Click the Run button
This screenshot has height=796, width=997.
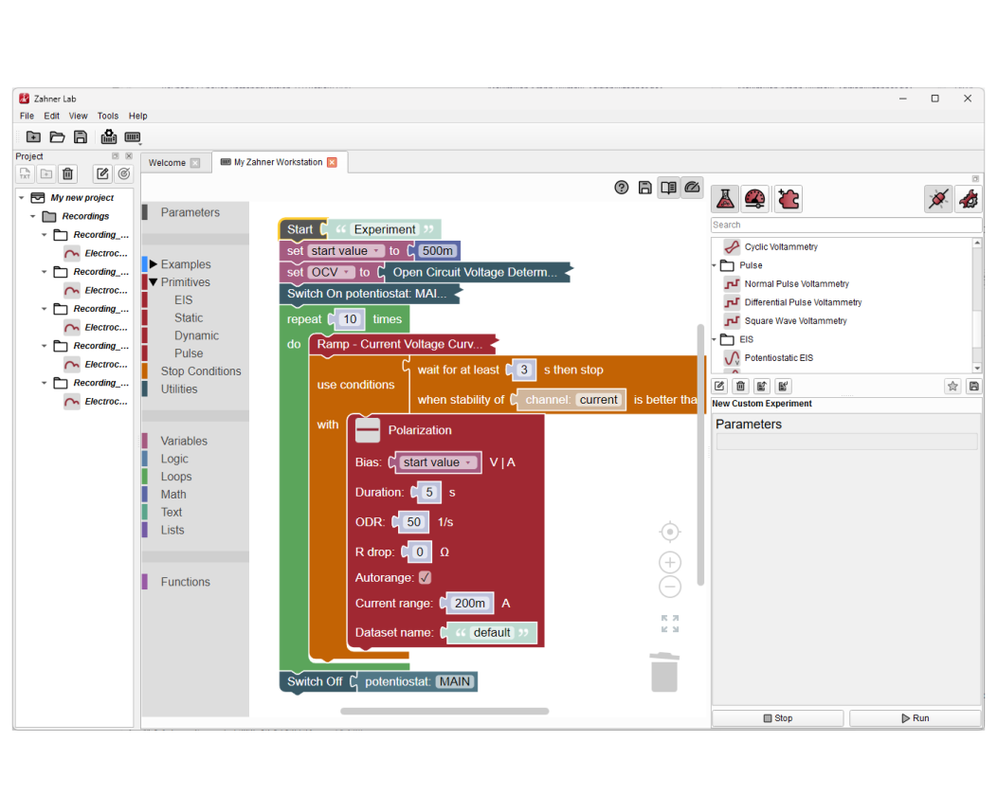tap(915, 718)
